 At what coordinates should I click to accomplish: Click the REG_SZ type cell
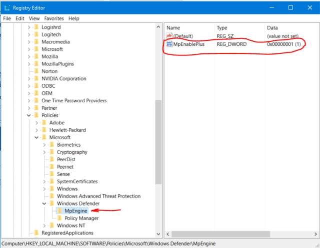(225, 36)
